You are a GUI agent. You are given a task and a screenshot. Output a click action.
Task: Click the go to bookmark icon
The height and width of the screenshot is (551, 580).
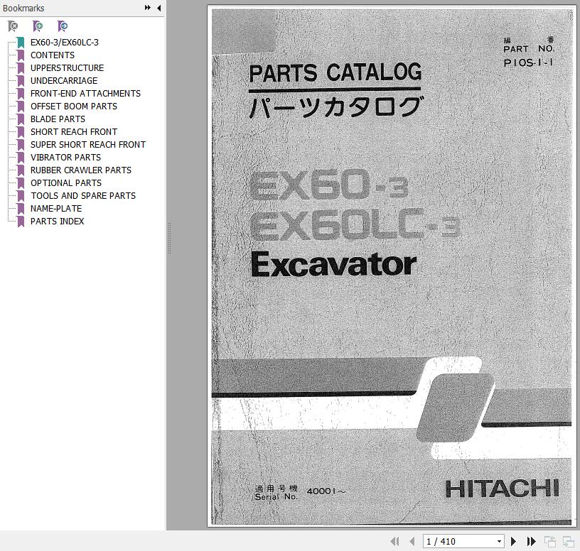coord(63,26)
